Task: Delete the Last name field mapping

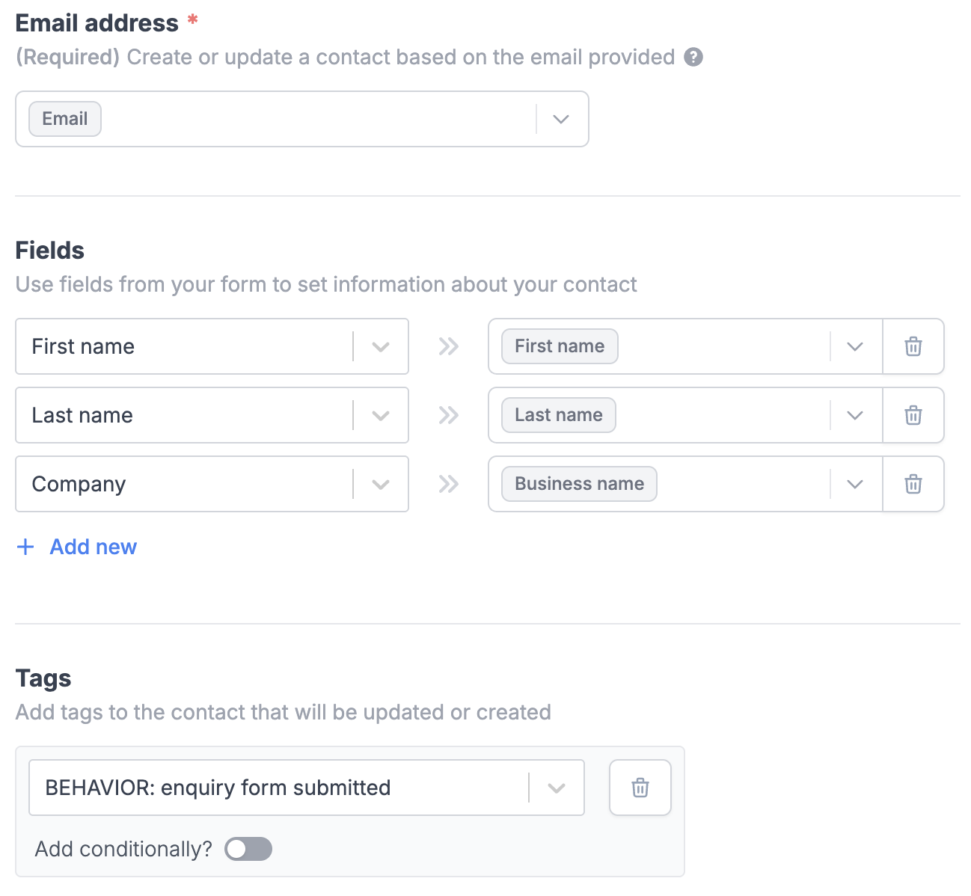Action: (x=913, y=415)
